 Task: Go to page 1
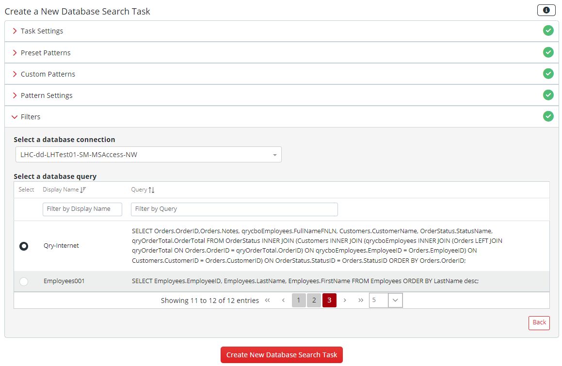point(299,301)
